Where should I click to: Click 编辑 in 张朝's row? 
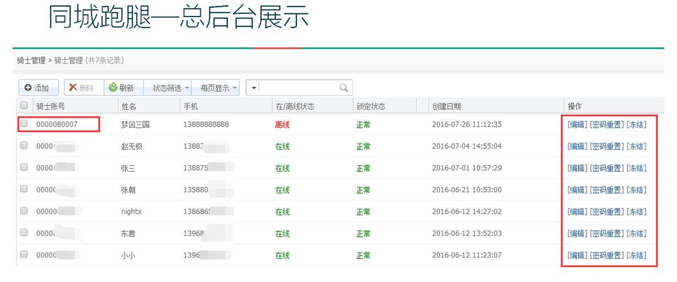577,190
